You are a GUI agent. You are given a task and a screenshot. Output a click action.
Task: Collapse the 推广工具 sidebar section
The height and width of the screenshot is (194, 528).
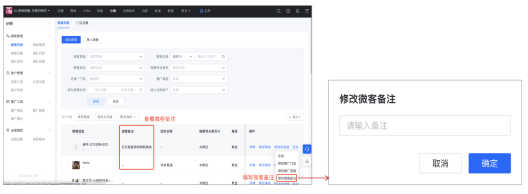tap(49, 101)
